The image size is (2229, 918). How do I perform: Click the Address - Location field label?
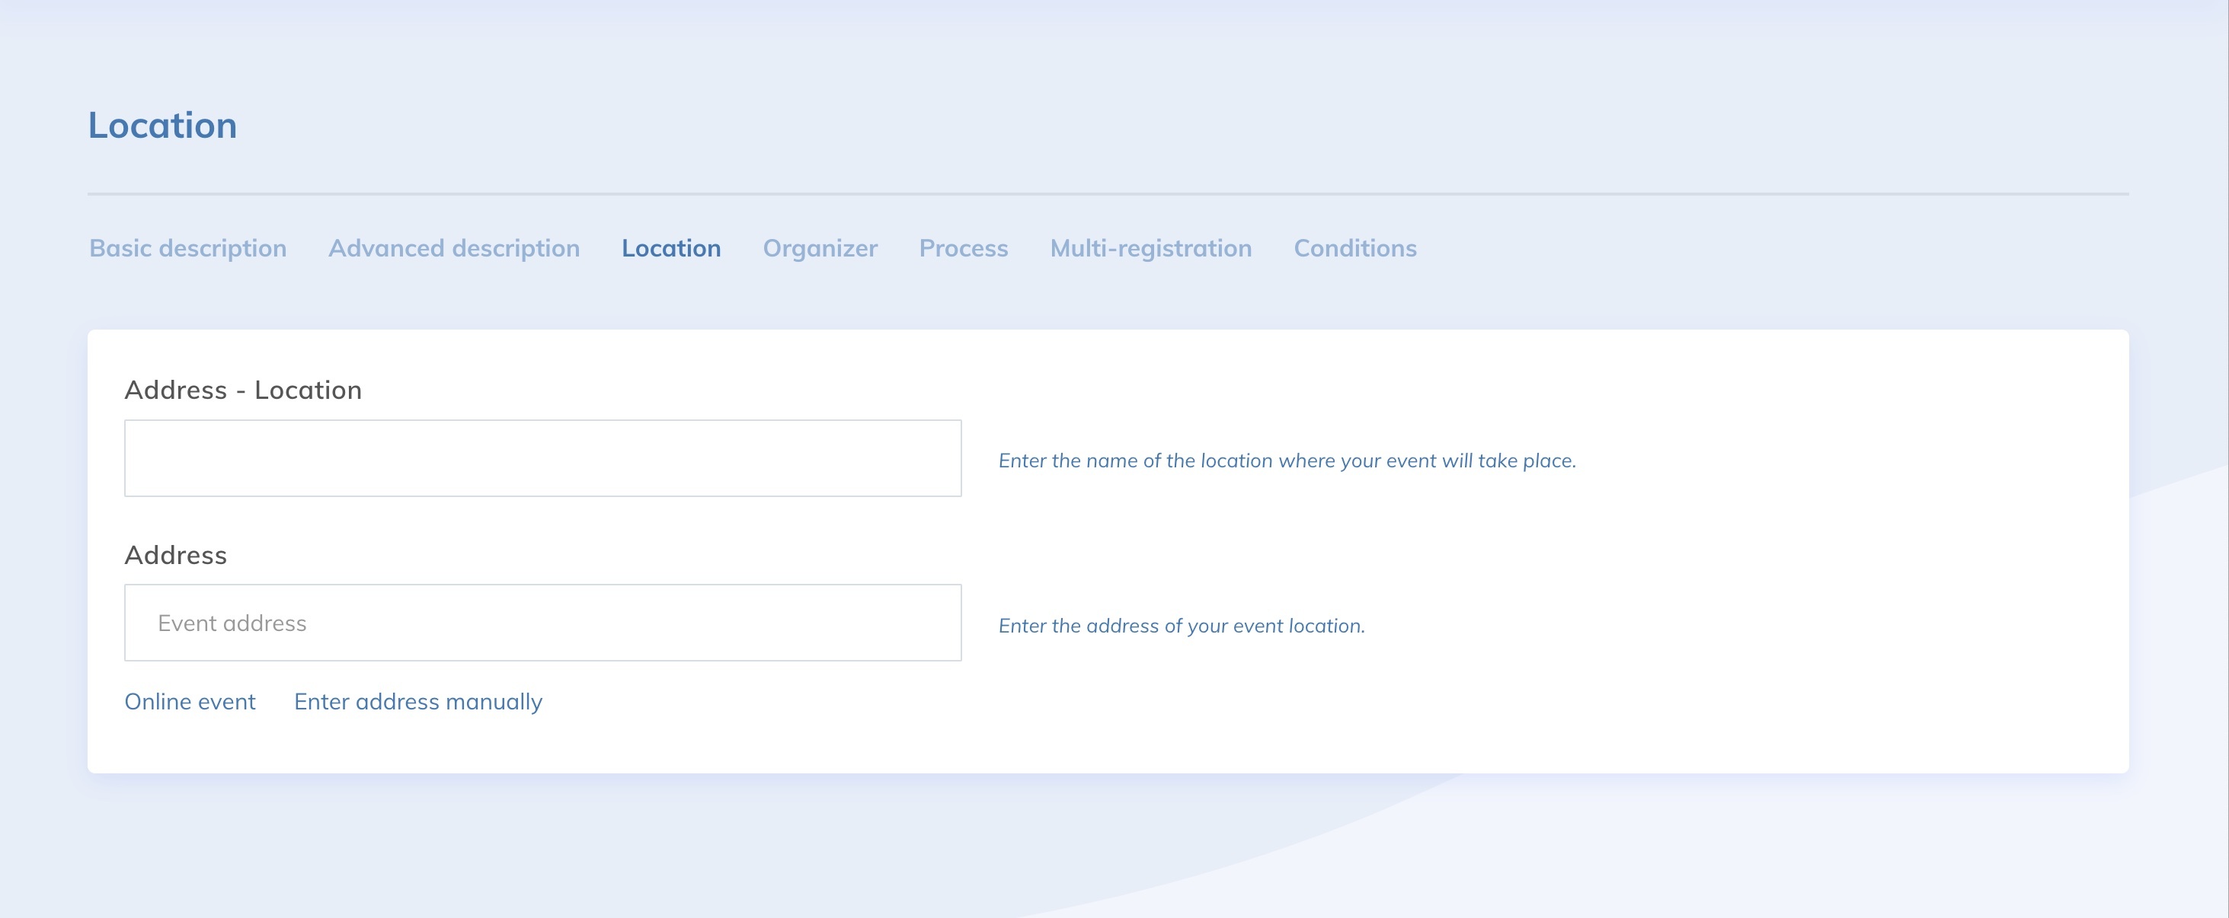[x=243, y=390]
